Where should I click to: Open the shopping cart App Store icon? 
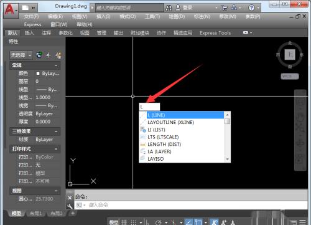coord(225,8)
